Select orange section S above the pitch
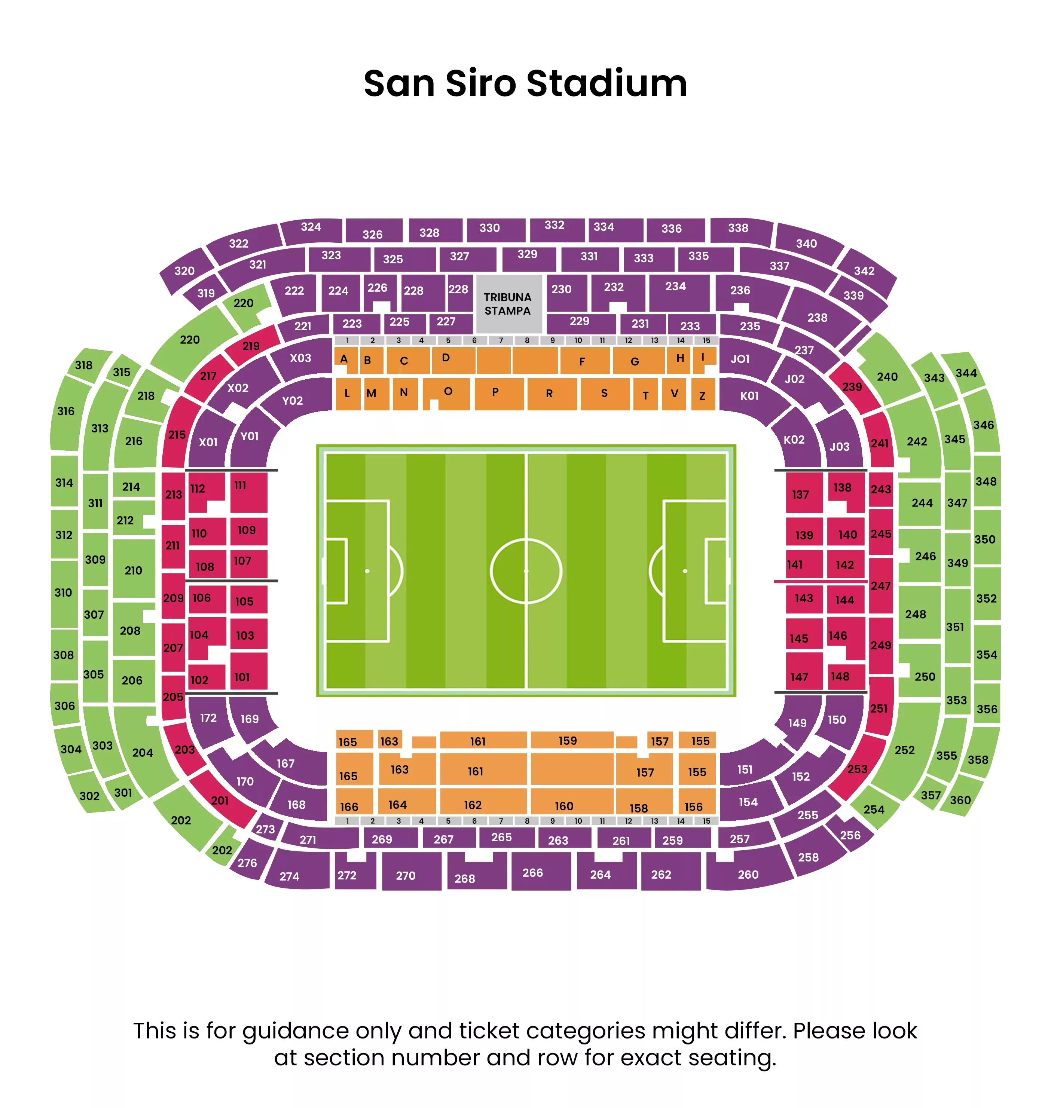 point(605,393)
